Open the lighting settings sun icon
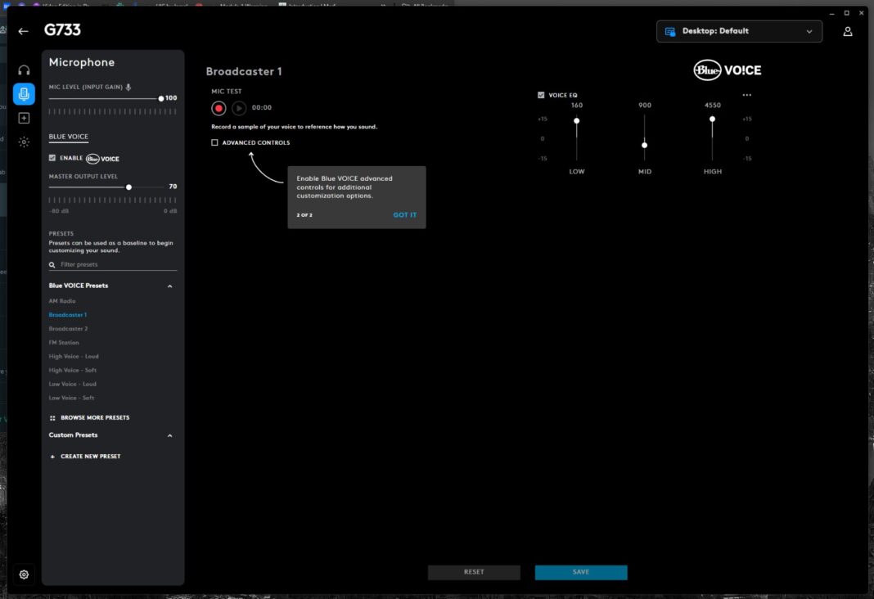Image resolution: width=874 pixels, height=599 pixels. click(x=24, y=142)
